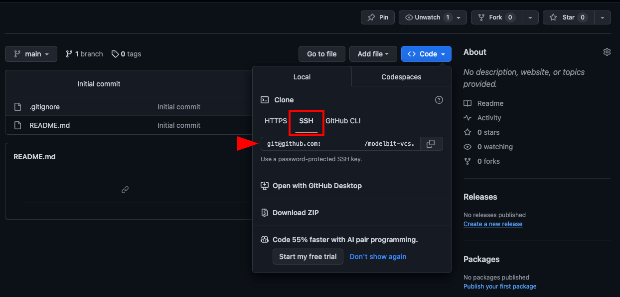The height and width of the screenshot is (297, 620).
Task: View the 0 watching link
Action: (x=488, y=147)
